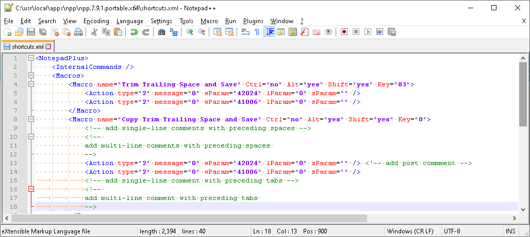Undo with the green arrow icon
The height and width of the screenshot is (237, 530).
(134, 32)
